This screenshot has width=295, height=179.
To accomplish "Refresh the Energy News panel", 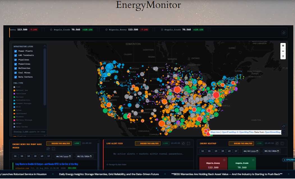I will pyautogui.click(x=48, y=149).
